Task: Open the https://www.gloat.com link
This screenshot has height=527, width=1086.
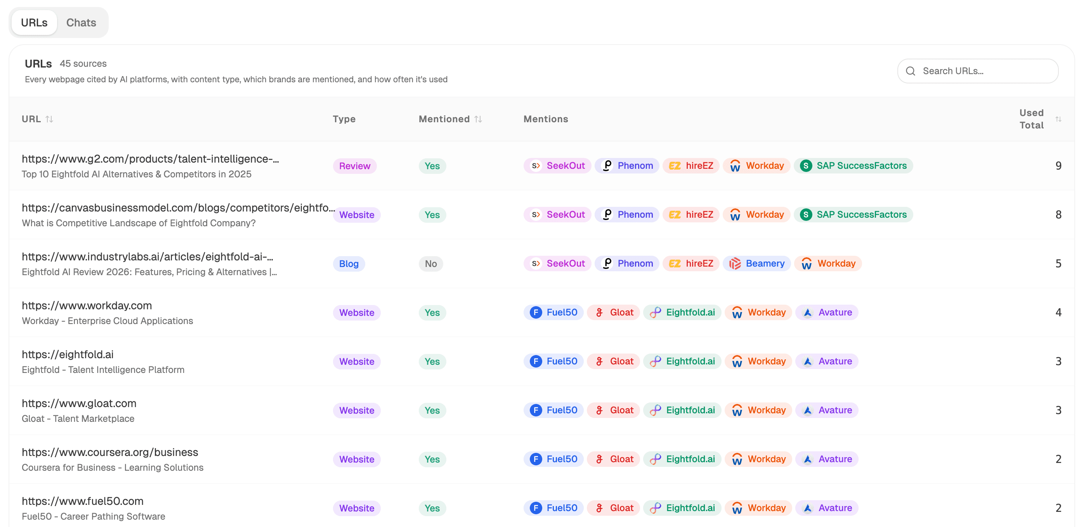Action: 79,403
